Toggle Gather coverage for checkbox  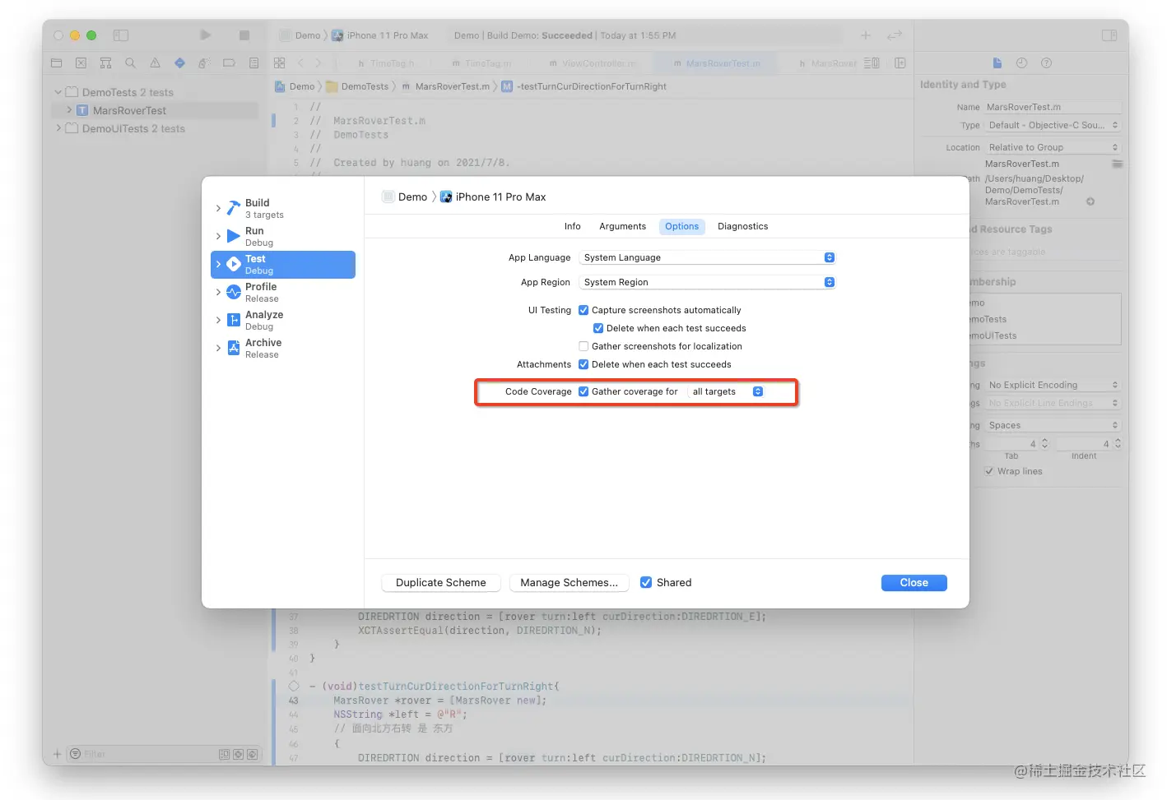pos(583,391)
